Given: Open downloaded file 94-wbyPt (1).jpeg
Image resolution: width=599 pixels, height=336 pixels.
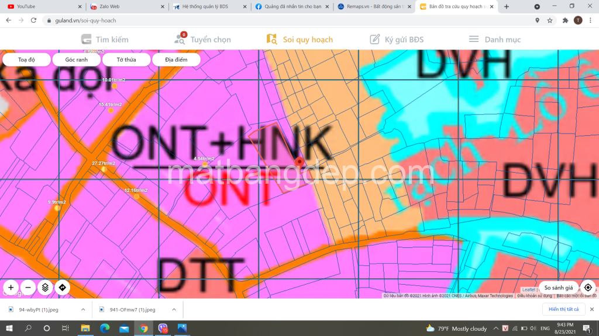Looking at the screenshot, I should coord(39,309).
